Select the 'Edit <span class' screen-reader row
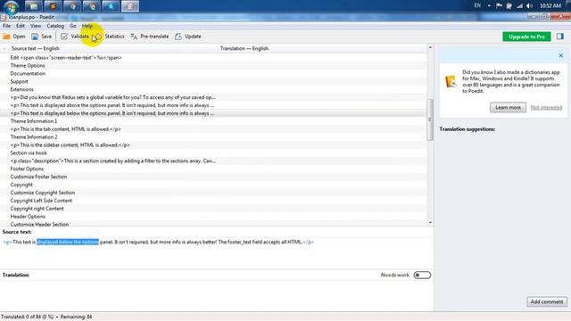This screenshot has height=321, width=571. tap(213, 57)
